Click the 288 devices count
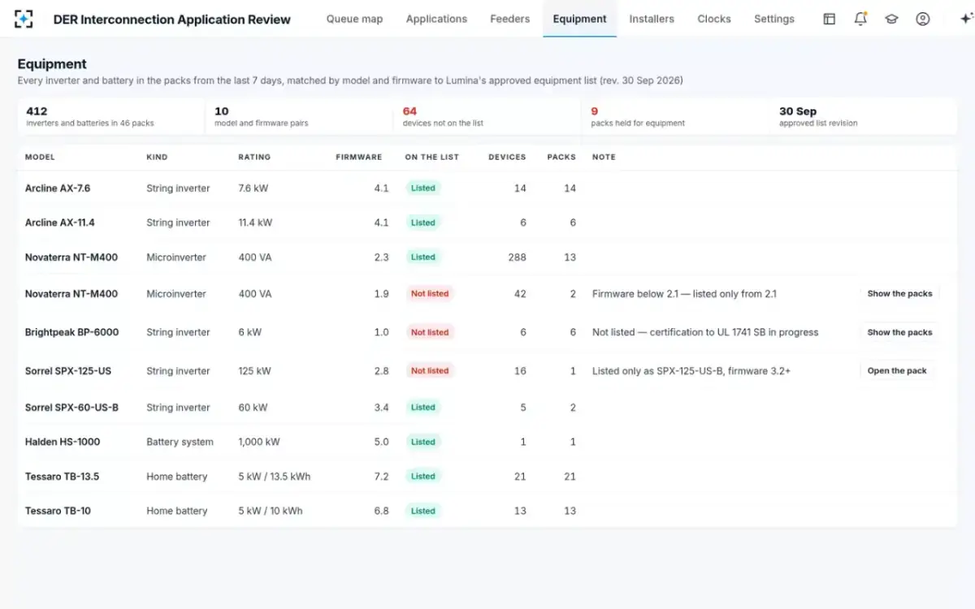This screenshot has width=975, height=609. tap(517, 257)
